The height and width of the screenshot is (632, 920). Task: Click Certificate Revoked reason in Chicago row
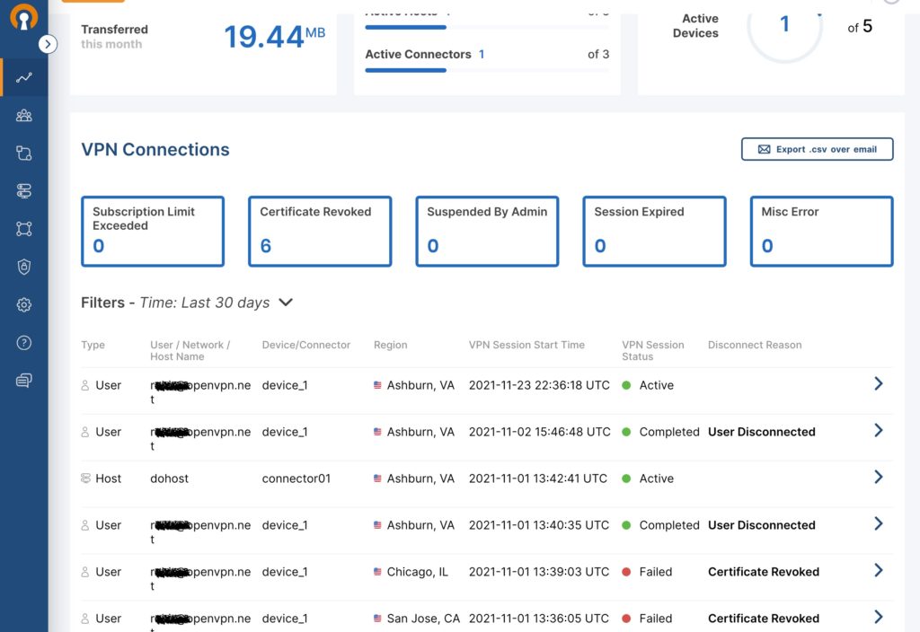(x=764, y=572)
